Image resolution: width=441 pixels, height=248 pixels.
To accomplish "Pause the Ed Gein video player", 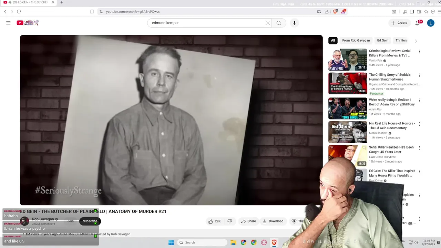I will click(x=171, y=120).
